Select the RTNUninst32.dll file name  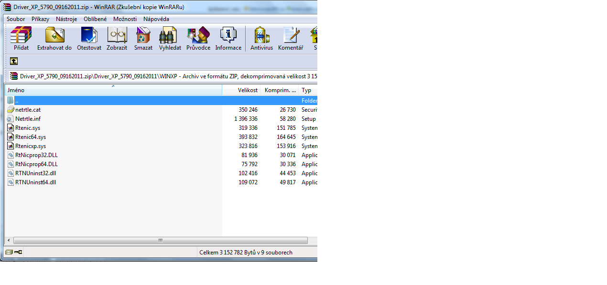35,173
